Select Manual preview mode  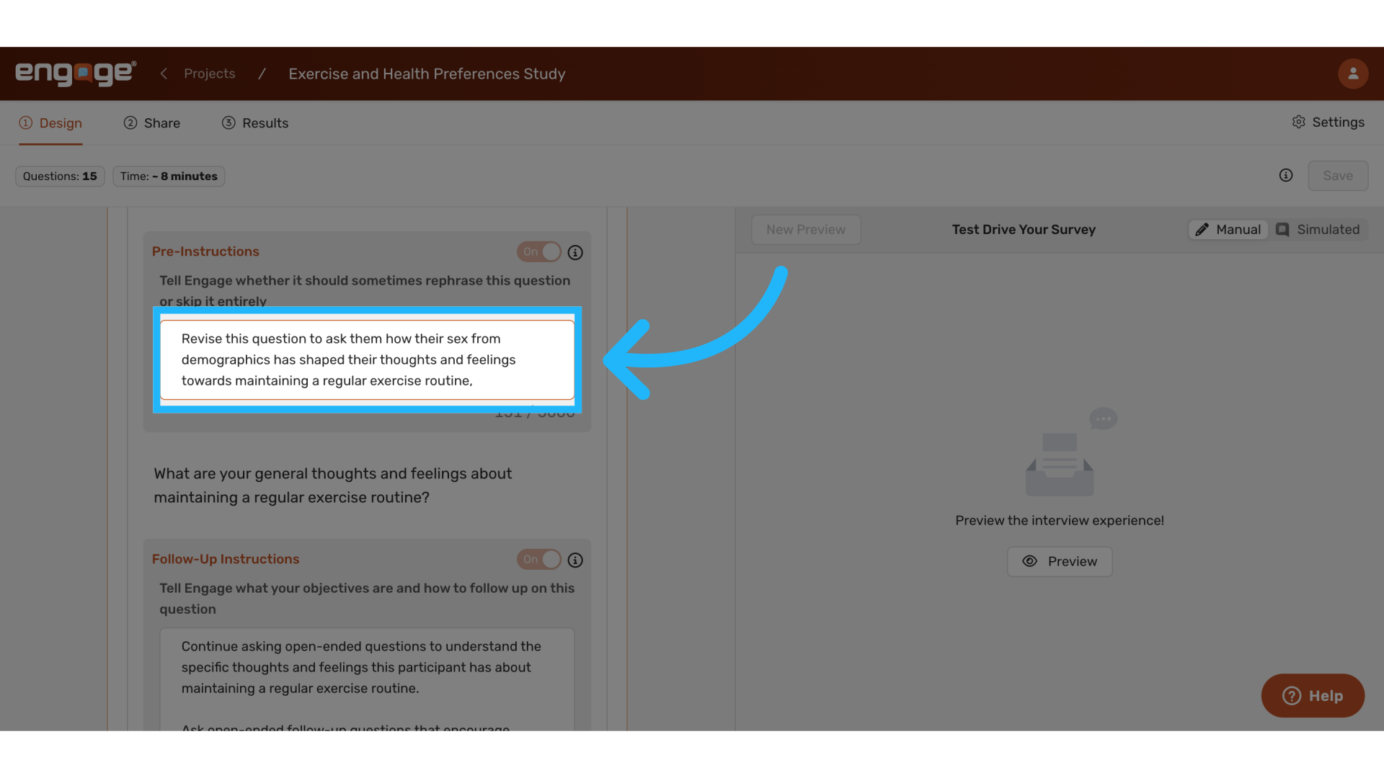click(x=1228, y=230)
